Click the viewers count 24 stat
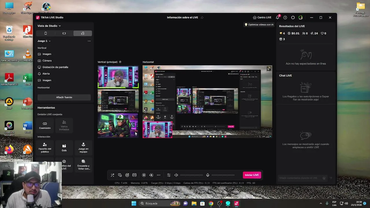370x208 pixels. (314, 34)
